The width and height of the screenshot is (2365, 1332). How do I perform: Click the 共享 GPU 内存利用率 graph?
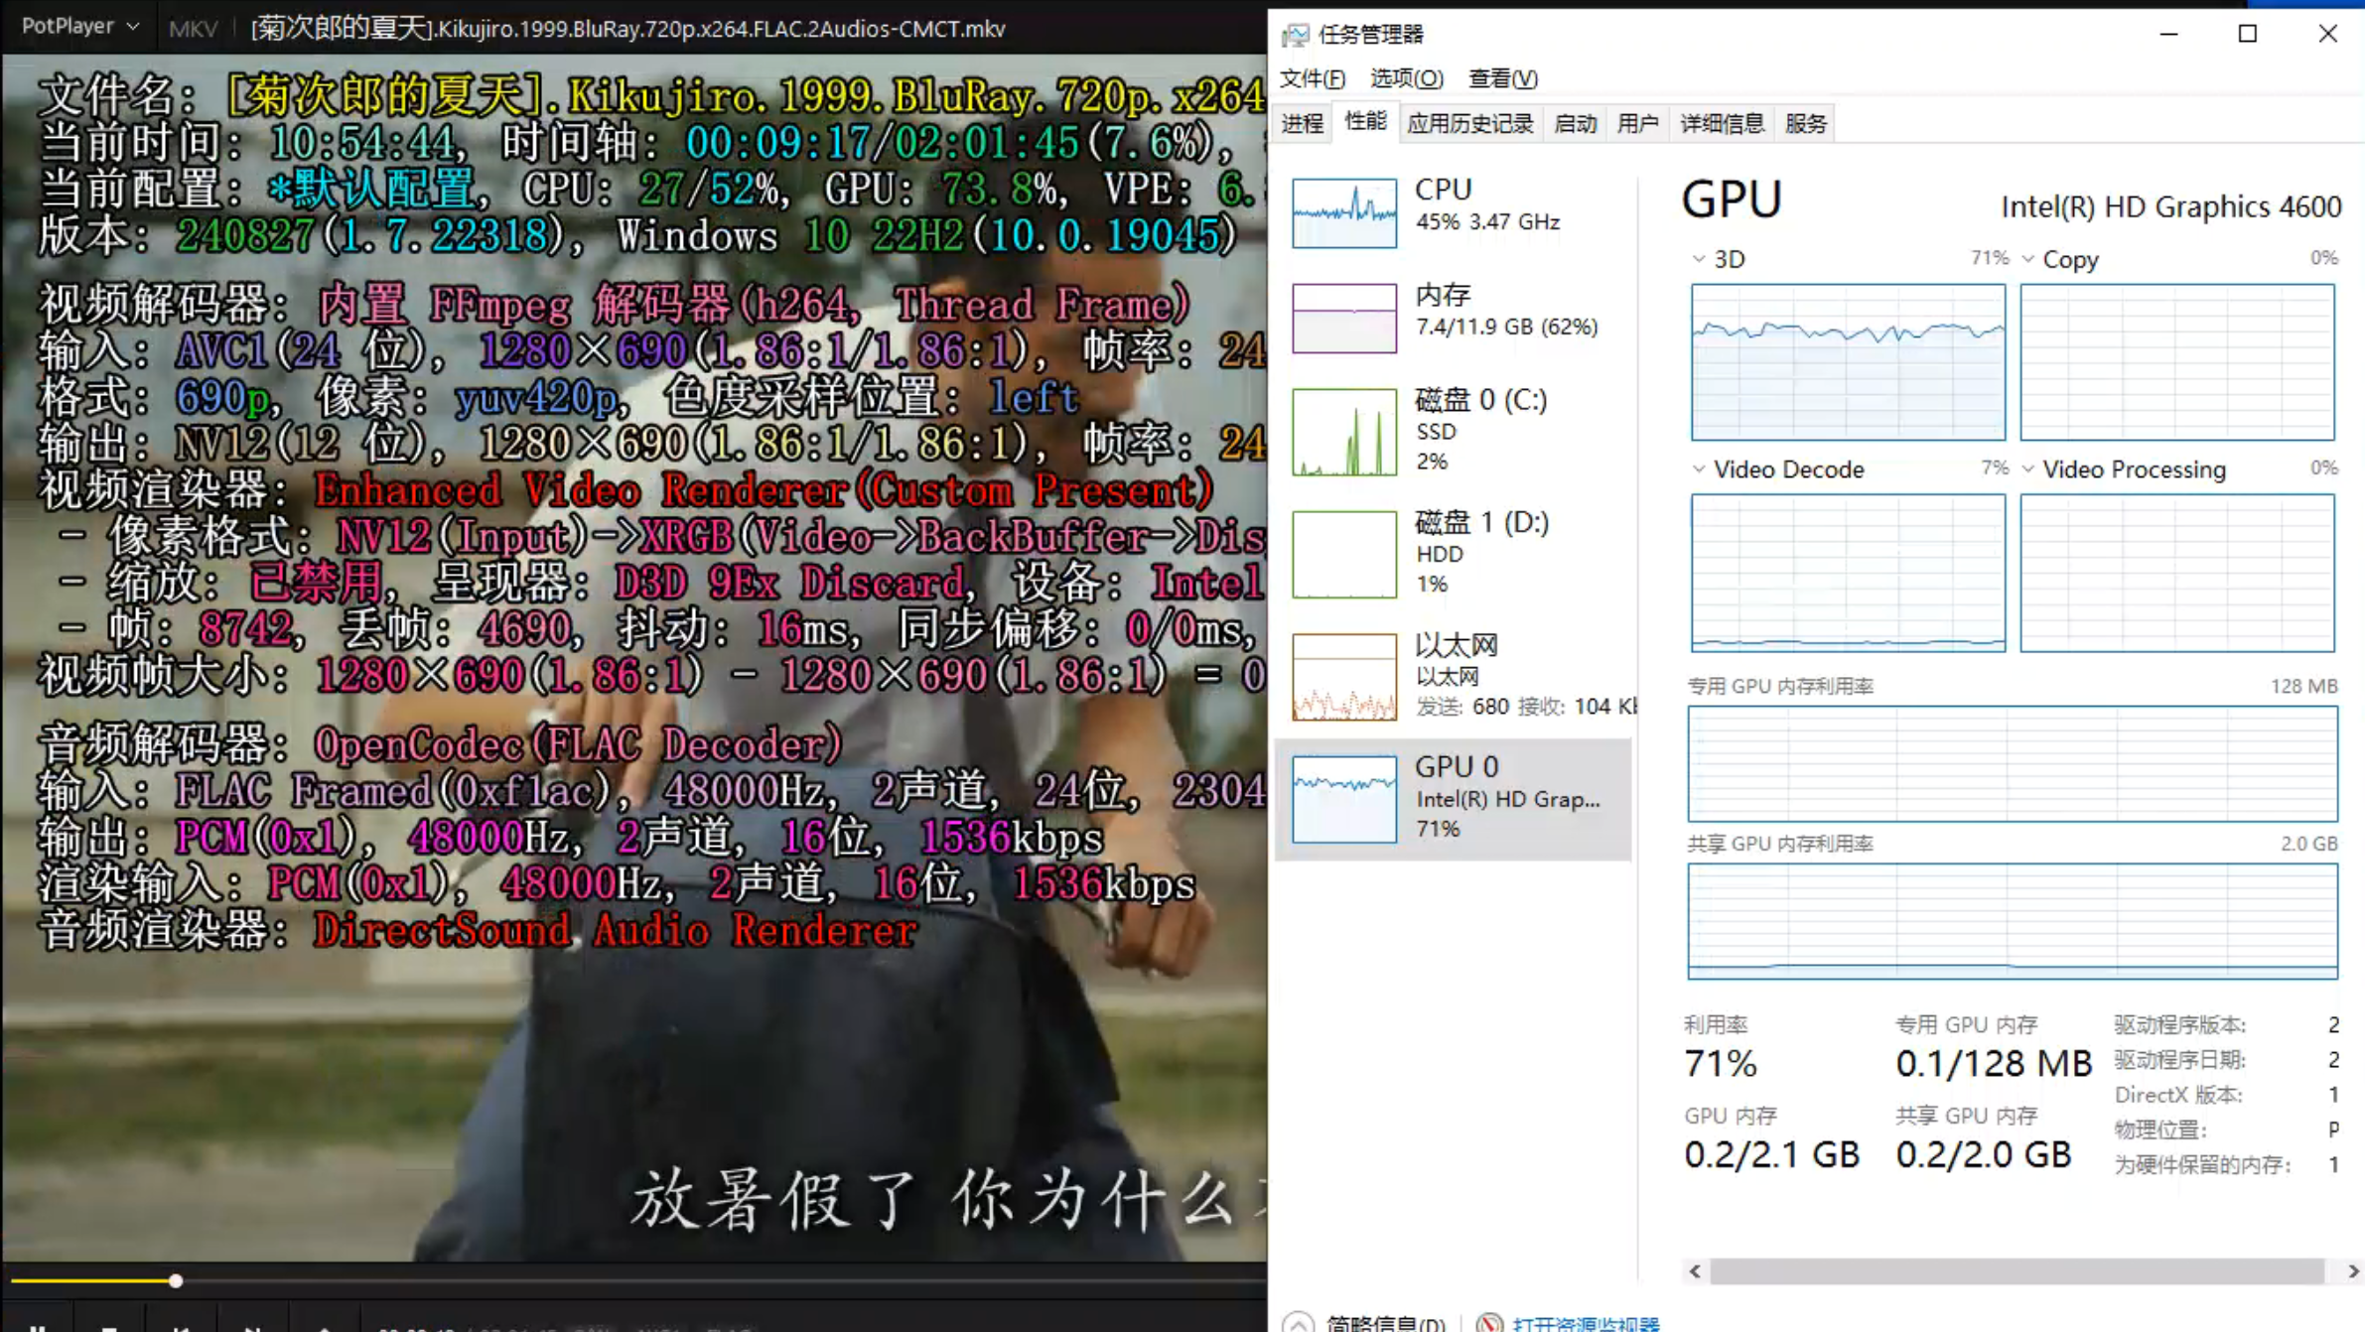(x=2013, y=921)
